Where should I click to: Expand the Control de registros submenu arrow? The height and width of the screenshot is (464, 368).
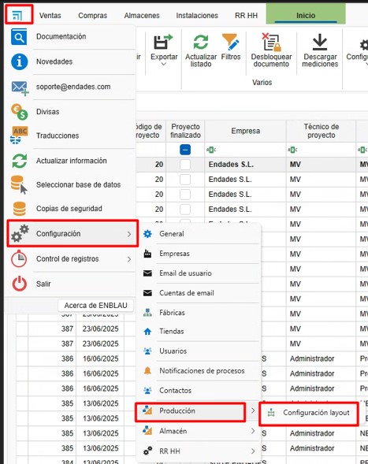pos(129,259)
